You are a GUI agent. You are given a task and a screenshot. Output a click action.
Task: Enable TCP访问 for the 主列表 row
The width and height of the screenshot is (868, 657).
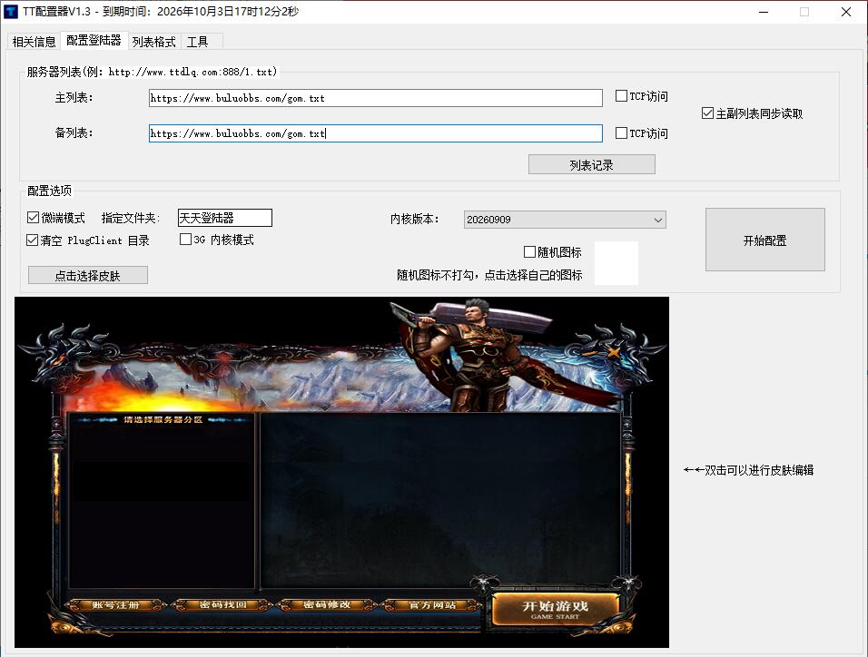point(621,96)
